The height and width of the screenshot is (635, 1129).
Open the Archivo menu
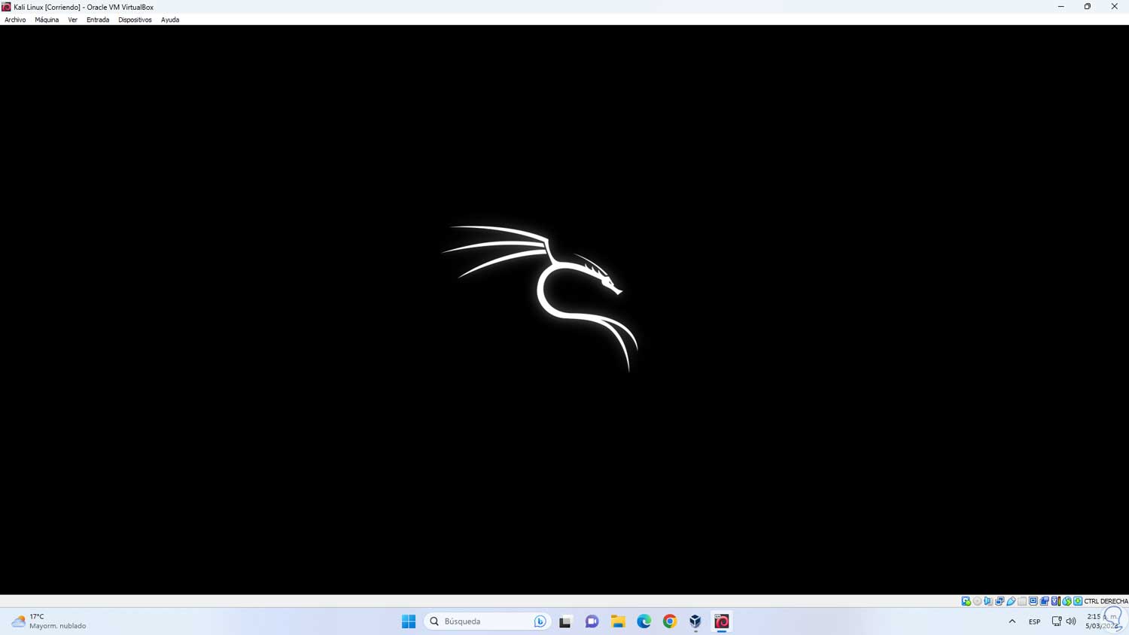point(15,20)
